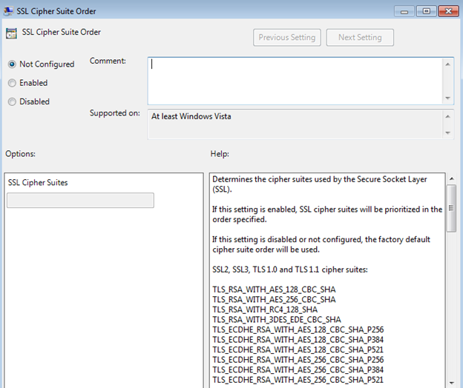
Task: Click TLS_ECDHE_RSA_WITH_AES_128_CBC_SHA_P521 line
Action: (x=298, y=349)
